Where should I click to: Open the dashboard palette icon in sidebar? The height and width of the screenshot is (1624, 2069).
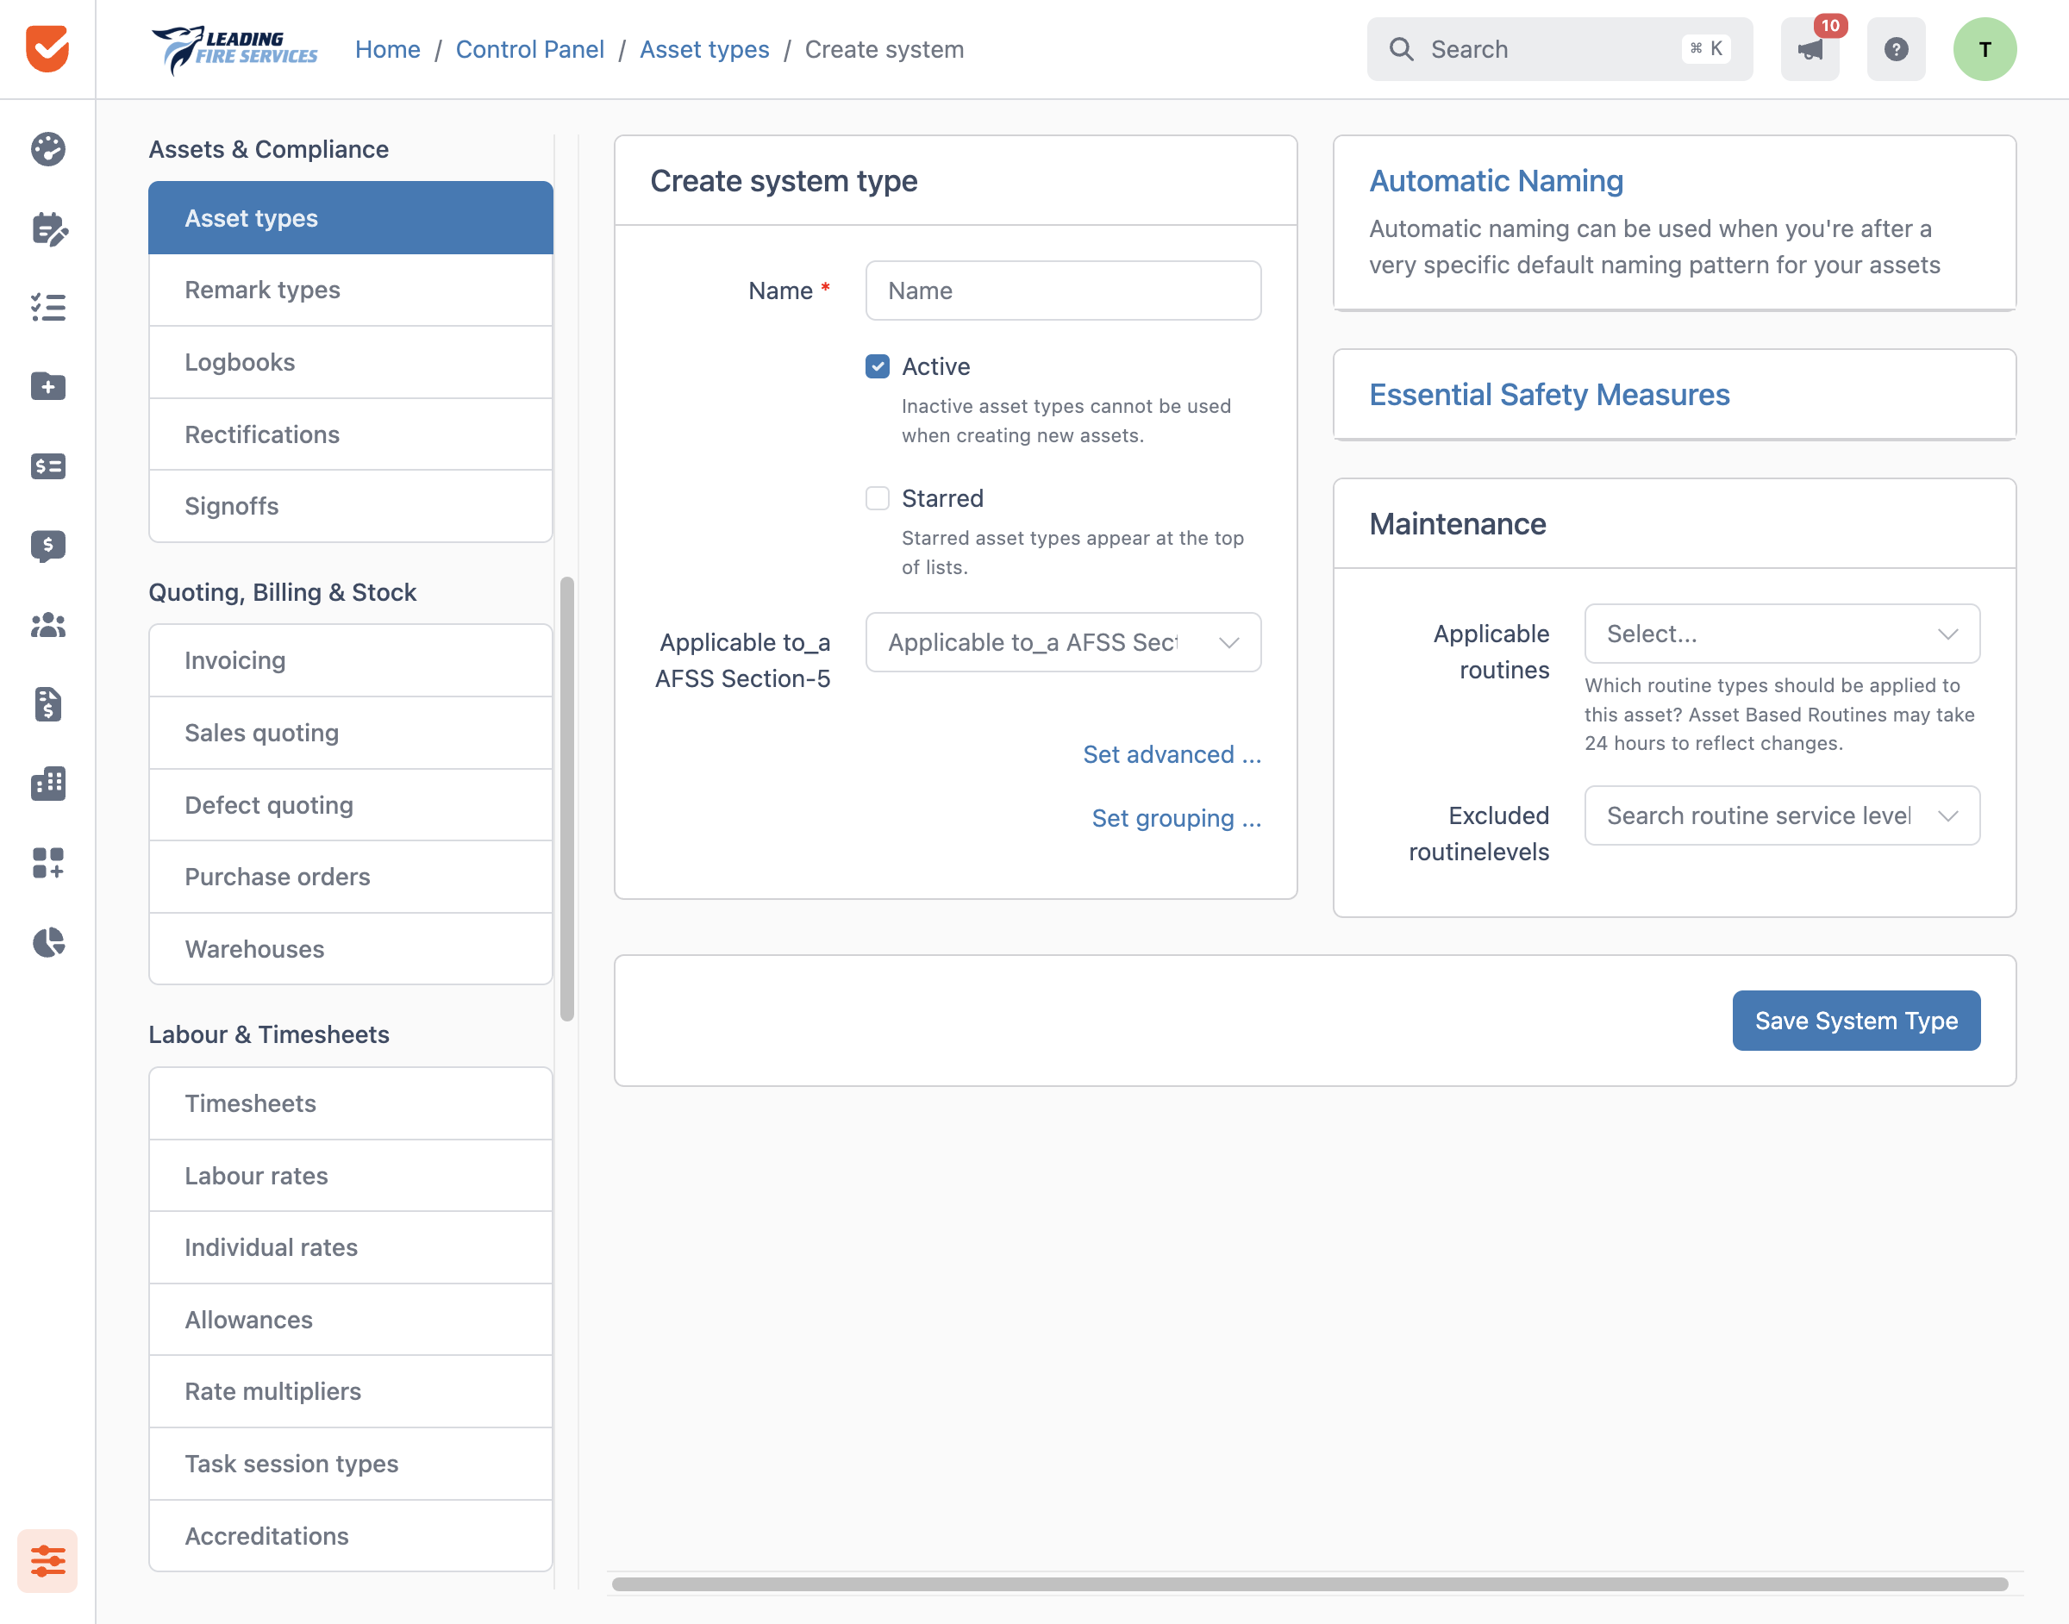click(47, 149)
